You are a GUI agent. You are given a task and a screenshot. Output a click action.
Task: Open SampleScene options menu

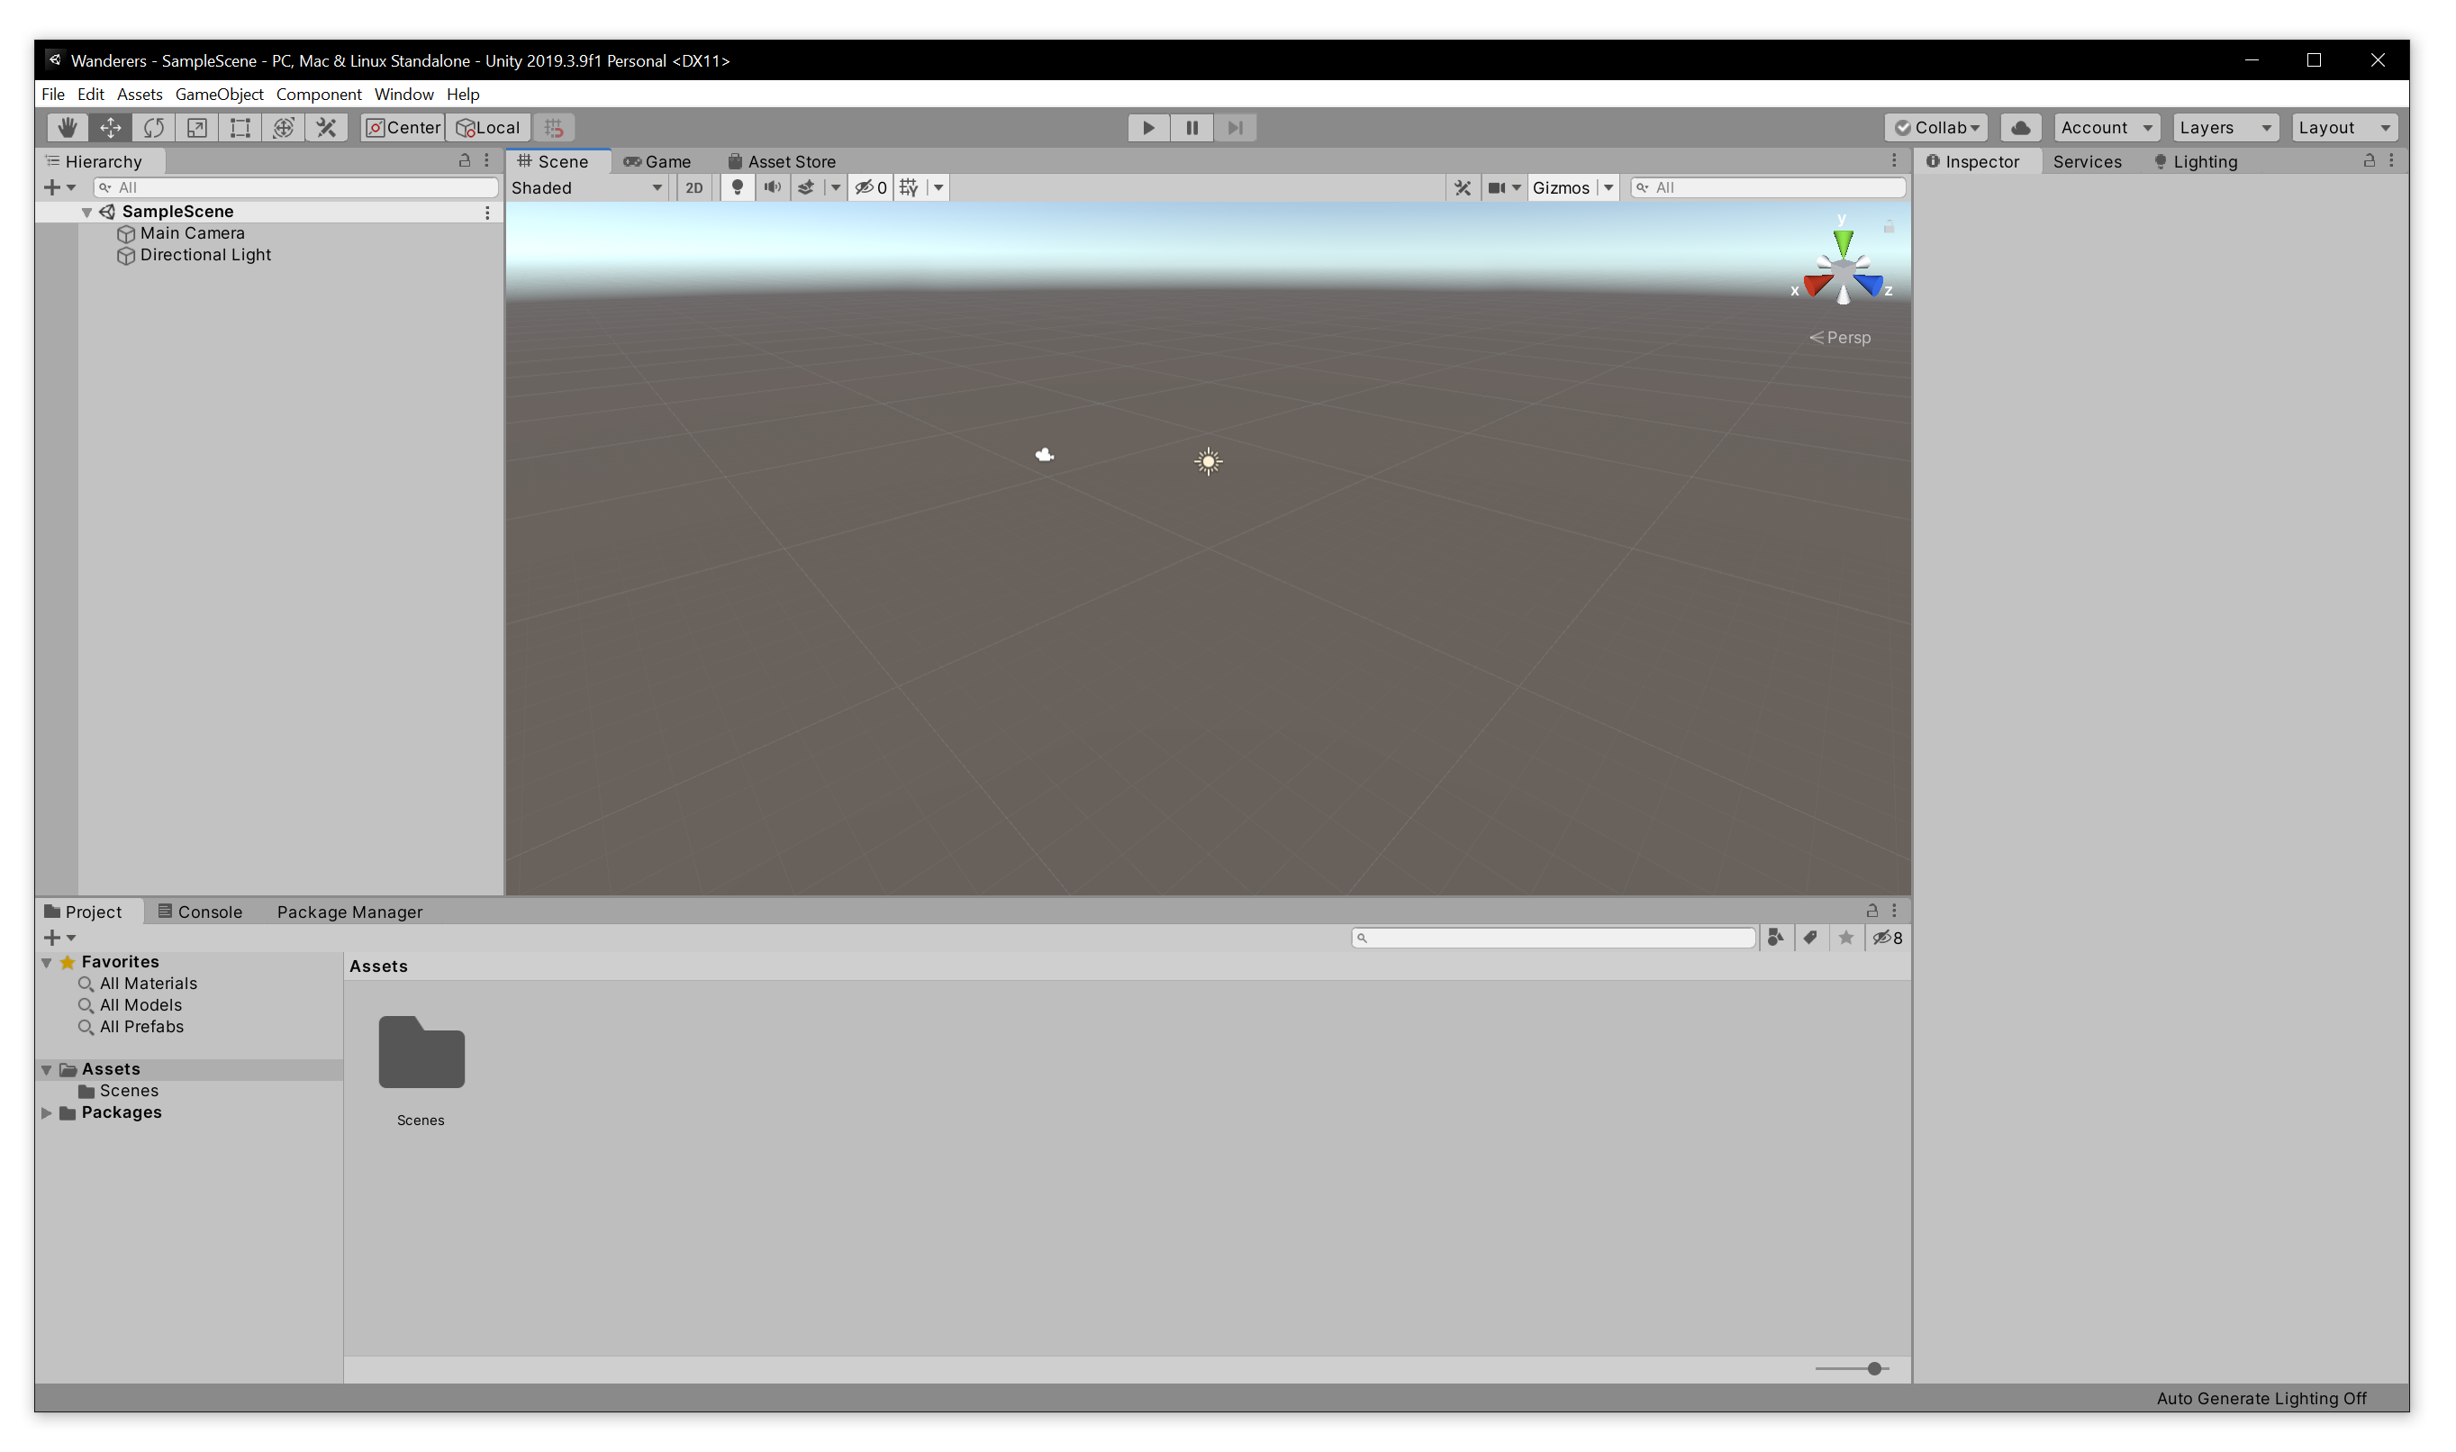pyautogui.click(x=488, y=213)
